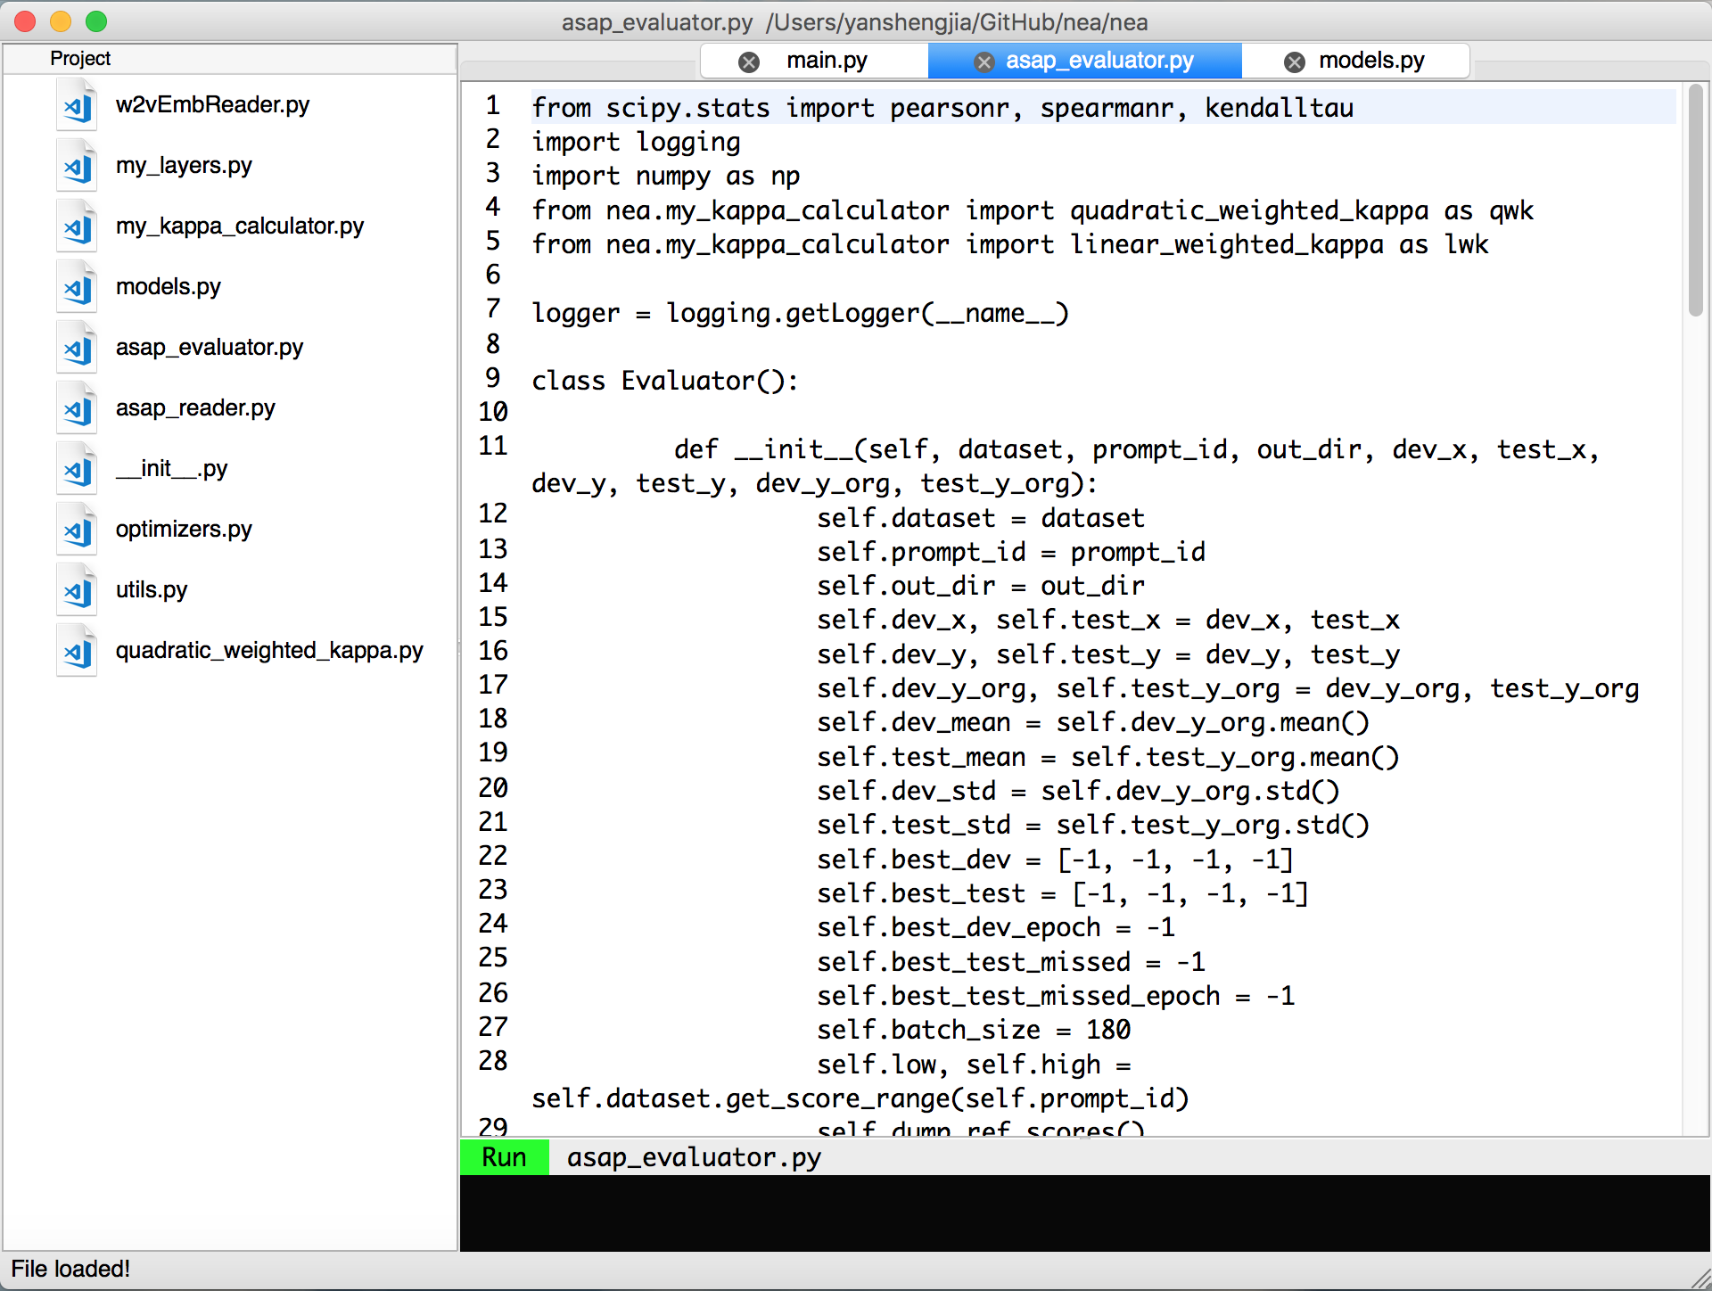Close the main.py tab
The height and width of the screenshot is (1291, 1712).
coord(749,62)
